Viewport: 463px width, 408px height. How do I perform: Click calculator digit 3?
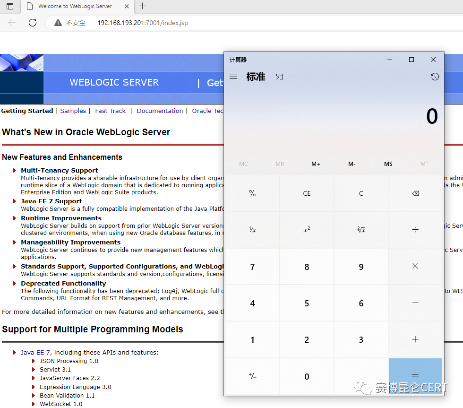pyautogui.click(x=361, y=340)
